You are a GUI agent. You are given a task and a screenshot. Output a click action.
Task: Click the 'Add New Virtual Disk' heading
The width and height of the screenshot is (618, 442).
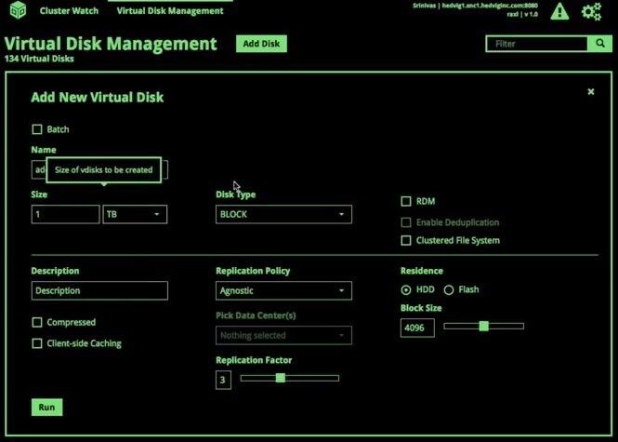98,97
